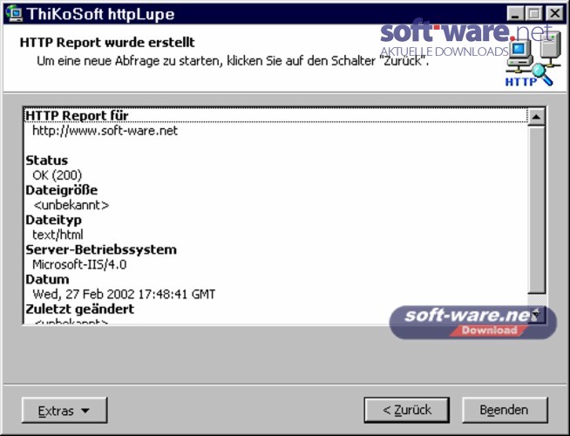Close the httpLupe window
This screenshot has width=570, height=436.
coord(554,14)
